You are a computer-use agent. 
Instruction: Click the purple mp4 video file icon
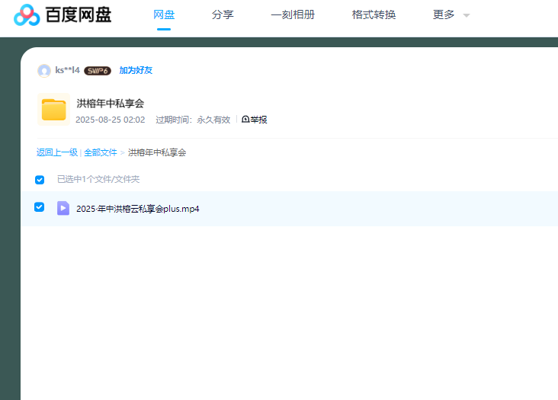[x=63, y=208]
